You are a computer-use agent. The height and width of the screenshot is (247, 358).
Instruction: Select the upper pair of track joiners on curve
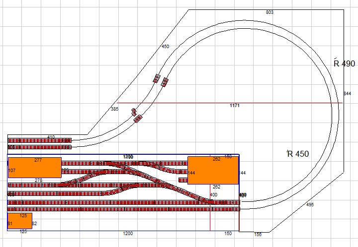coord(160,80)
